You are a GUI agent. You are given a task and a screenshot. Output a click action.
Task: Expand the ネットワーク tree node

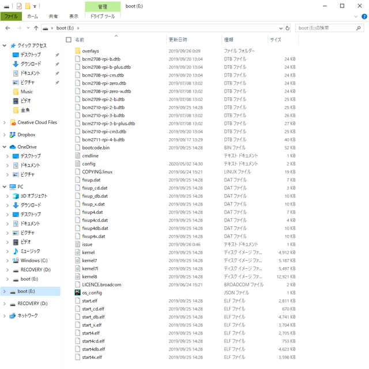point(5,316)
